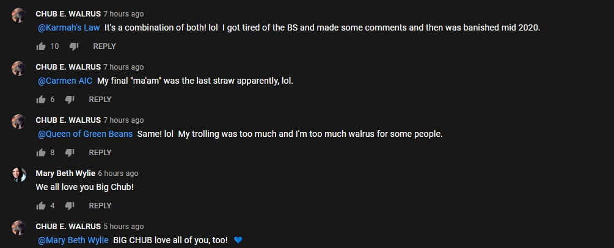Like Mary Beth Wylie's comment
Image resolution: width=614 pixels, height=248 pixels.
click(x=41, y=206)
